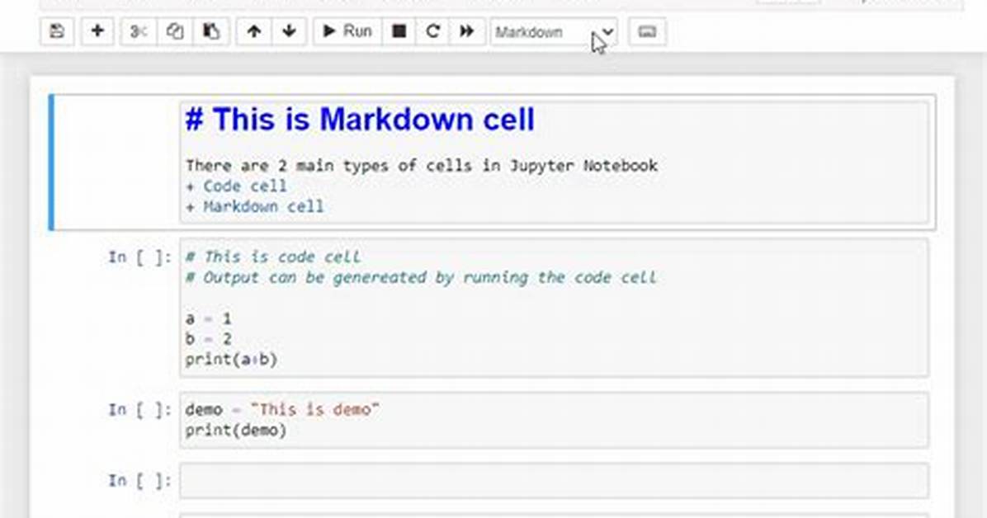Image resolution: width=987 pixels, height=518 pixels.
Task: Click the Run button
Action: (x=347, y=31)
